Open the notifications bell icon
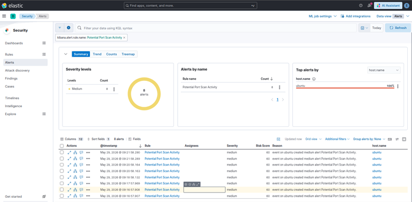The height and width of the screenshot is (202, 412). (x=369, y=5)
